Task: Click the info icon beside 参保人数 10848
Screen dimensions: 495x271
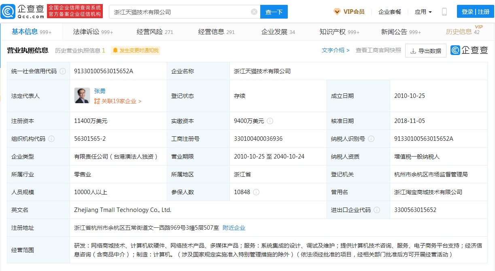Action: 256,192
